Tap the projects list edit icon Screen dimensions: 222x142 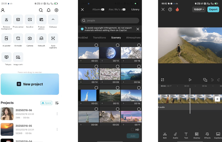tap(57, 103)
